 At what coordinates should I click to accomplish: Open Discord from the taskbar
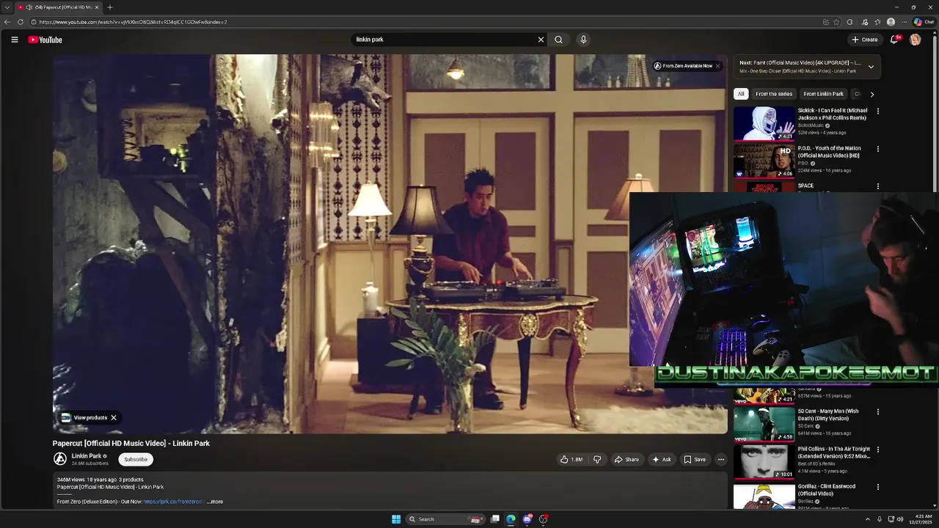(527, 519)
